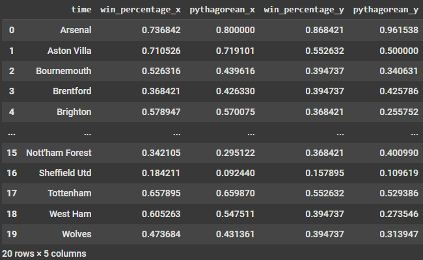Click the pythagorean_x column header
The height and width of the screenshot is (260, 423).
pyautogui.click(x=222, y=10)
